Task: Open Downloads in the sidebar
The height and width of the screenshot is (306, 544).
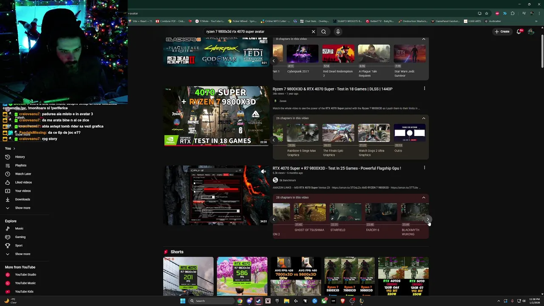Action: pos(23,199)
